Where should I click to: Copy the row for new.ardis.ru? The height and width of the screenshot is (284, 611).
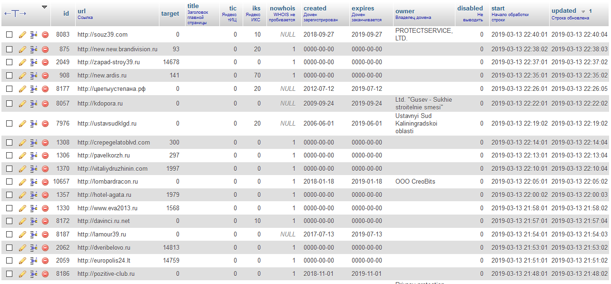click(x=34, y=75)
